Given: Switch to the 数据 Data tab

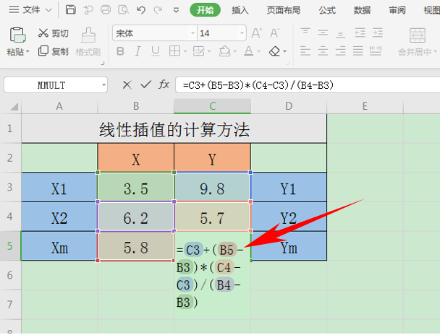Looking at the screenshot, I should [x=362, y=10].
